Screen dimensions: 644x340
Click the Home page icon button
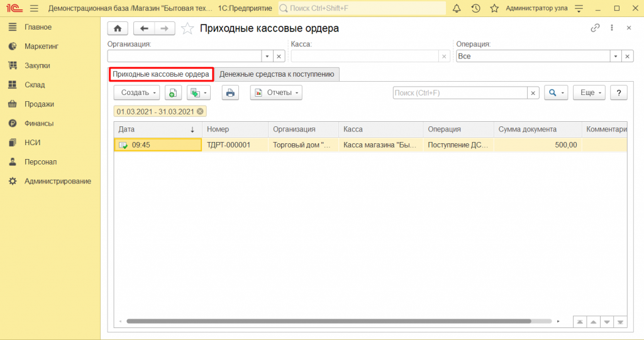pos(118,28)
